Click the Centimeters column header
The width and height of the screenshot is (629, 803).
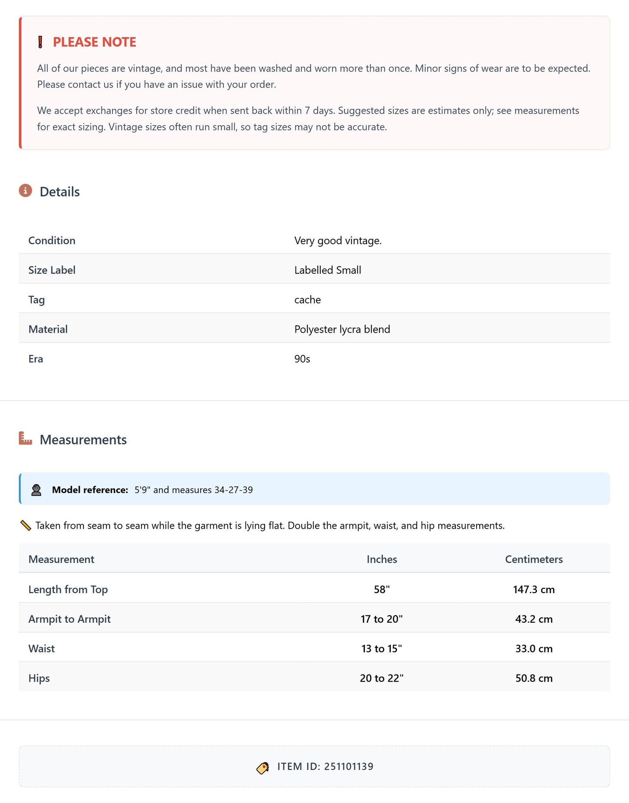(534, 560)
